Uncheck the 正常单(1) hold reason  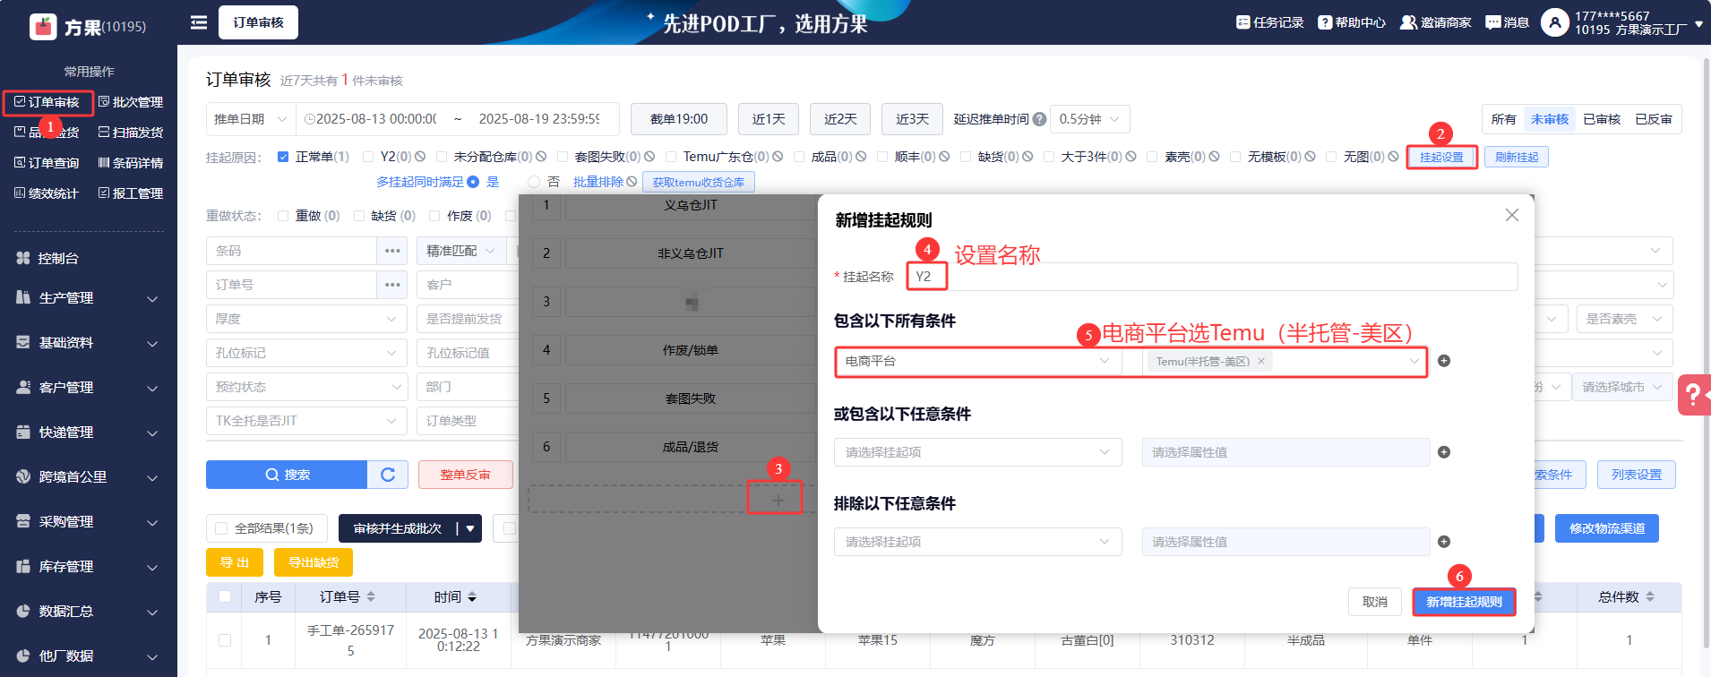click(x=283, y=157)
